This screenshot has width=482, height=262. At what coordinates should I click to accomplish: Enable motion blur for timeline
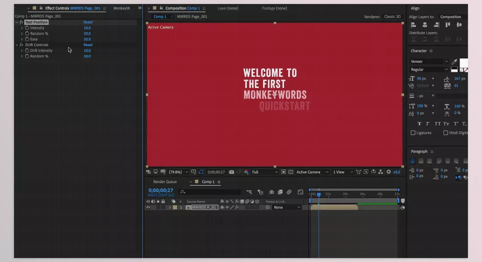(289, 192)
